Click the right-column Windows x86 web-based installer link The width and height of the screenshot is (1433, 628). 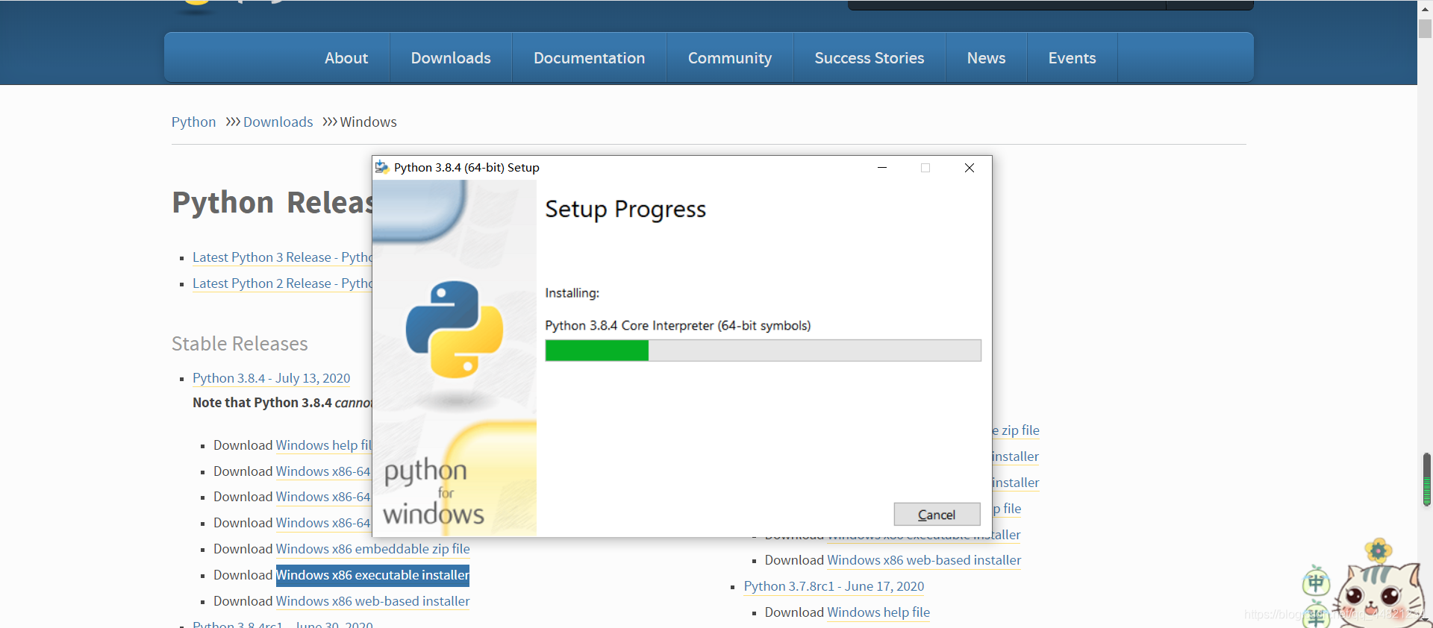924,560
